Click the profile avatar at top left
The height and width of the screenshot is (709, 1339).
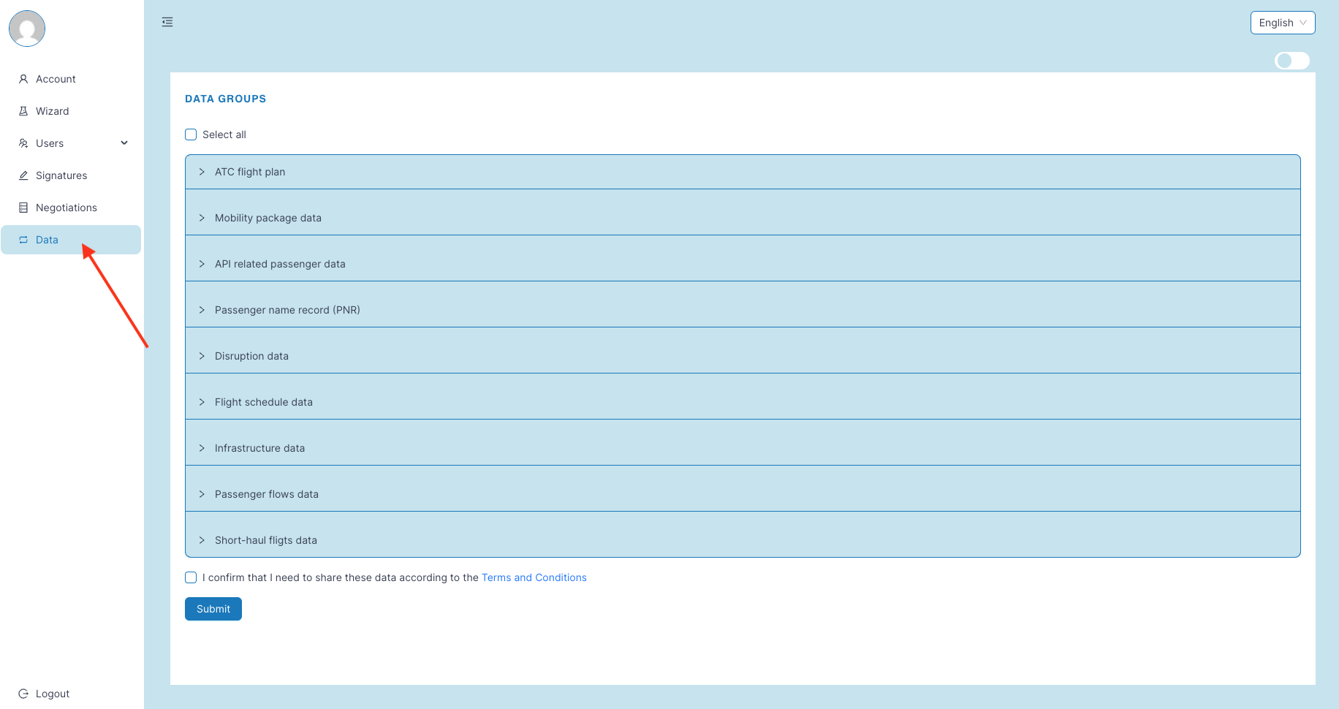[26, 29]
